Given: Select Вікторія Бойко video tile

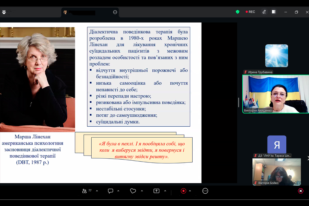Looking at the screenshot, I should point(277,172).
